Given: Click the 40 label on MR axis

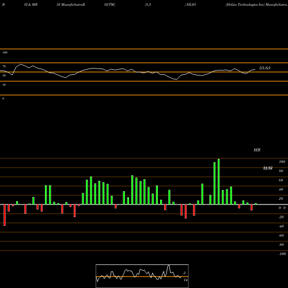Looking at the screenshot, I should tap(281, 190).
